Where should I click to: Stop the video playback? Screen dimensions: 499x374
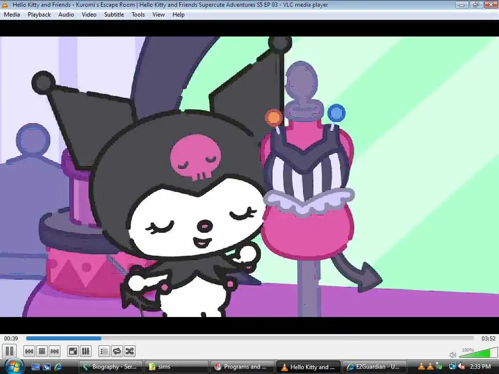pyautogui.click(x=42, y=351)
